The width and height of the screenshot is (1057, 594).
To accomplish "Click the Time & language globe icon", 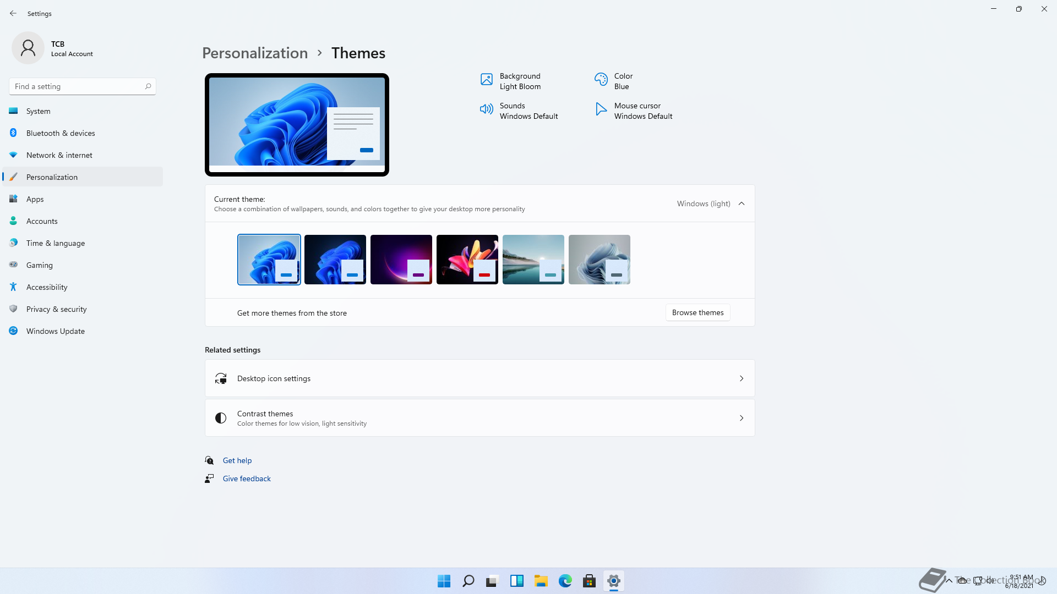I will click(13, 243).
